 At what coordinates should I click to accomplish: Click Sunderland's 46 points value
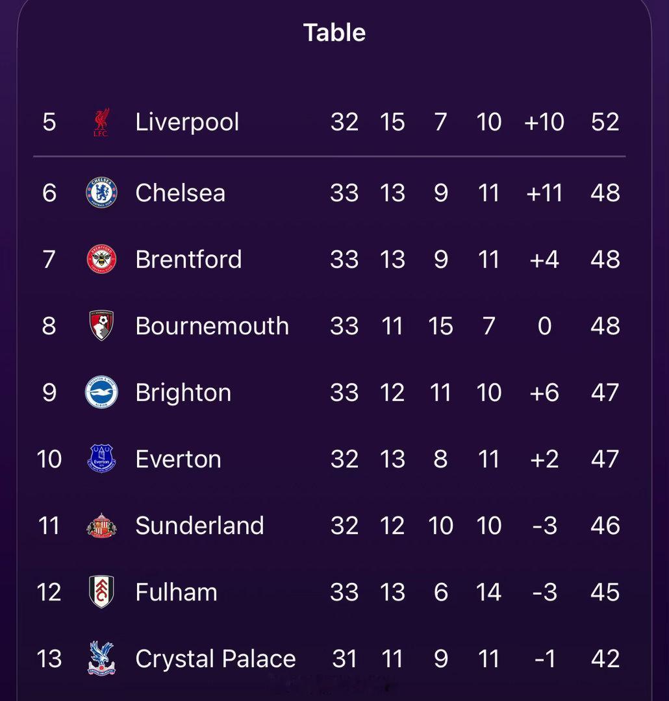point(605,526)
